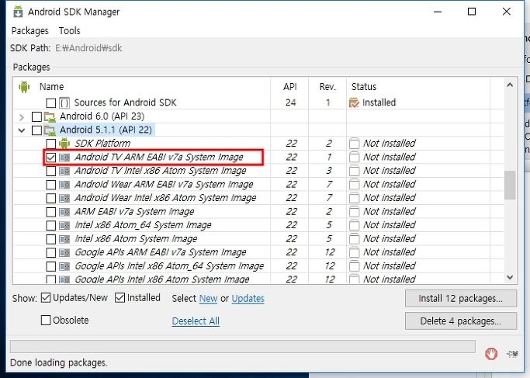
Task: Enable the Obsolete filter checkbox
Action: (45, 321)
